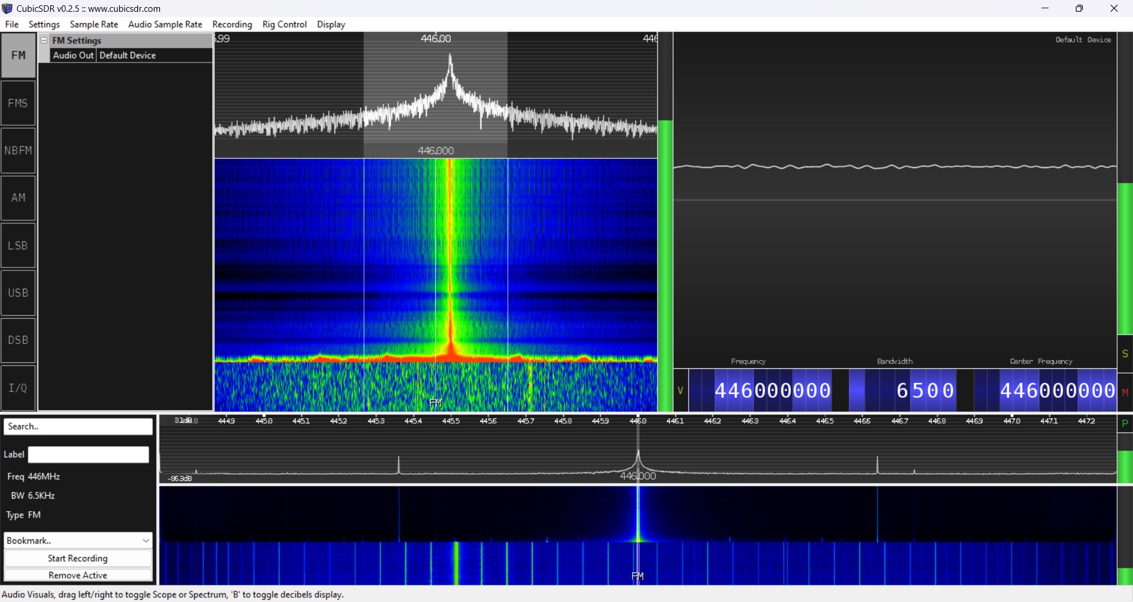The image size is (1133, 602).
Task: Enable DSB demodulation
Action: [18, 340]
